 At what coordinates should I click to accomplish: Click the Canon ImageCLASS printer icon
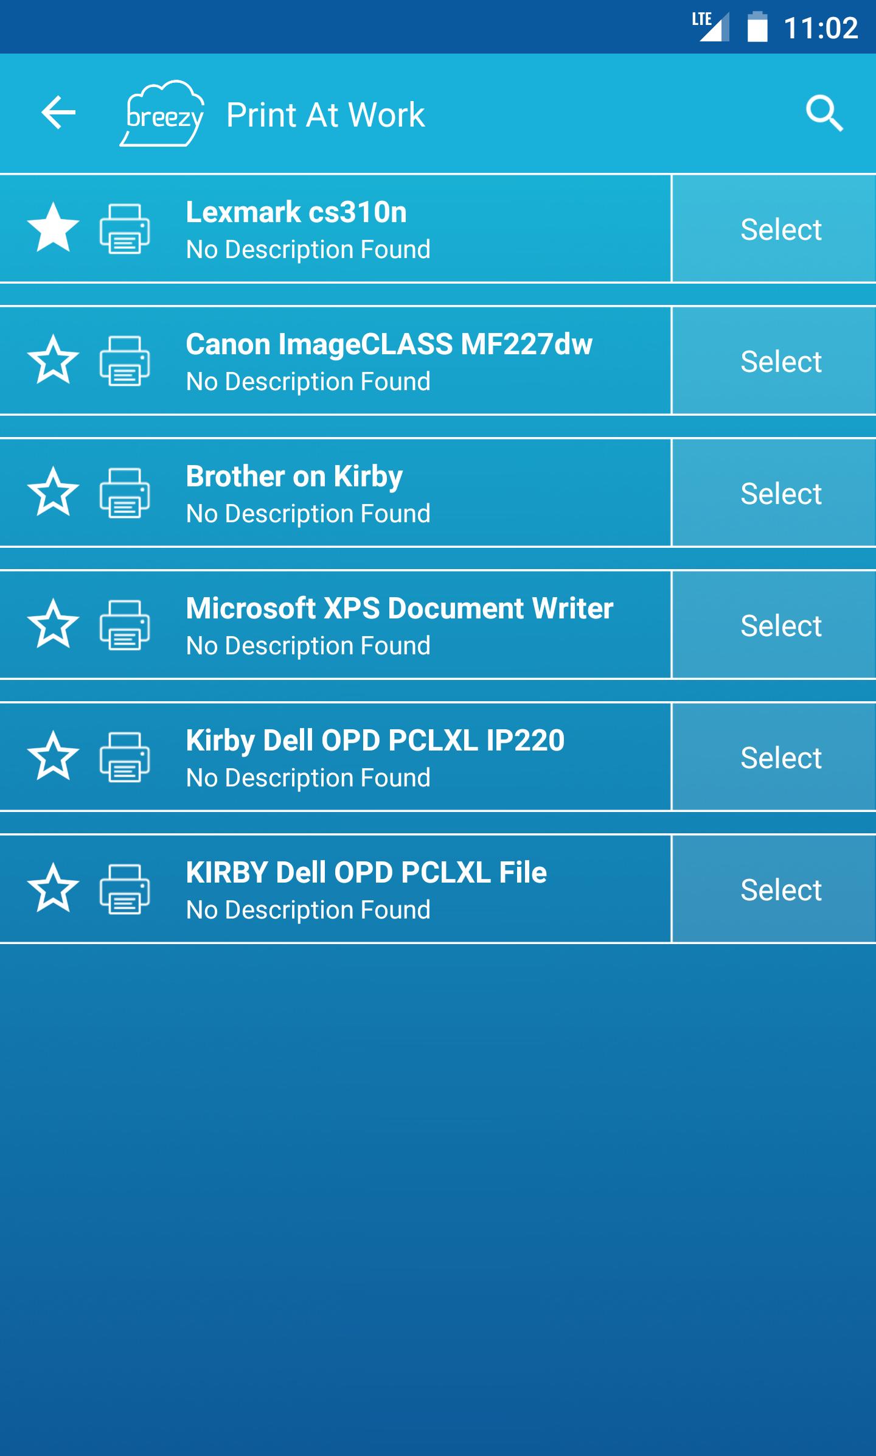point(125,361)
